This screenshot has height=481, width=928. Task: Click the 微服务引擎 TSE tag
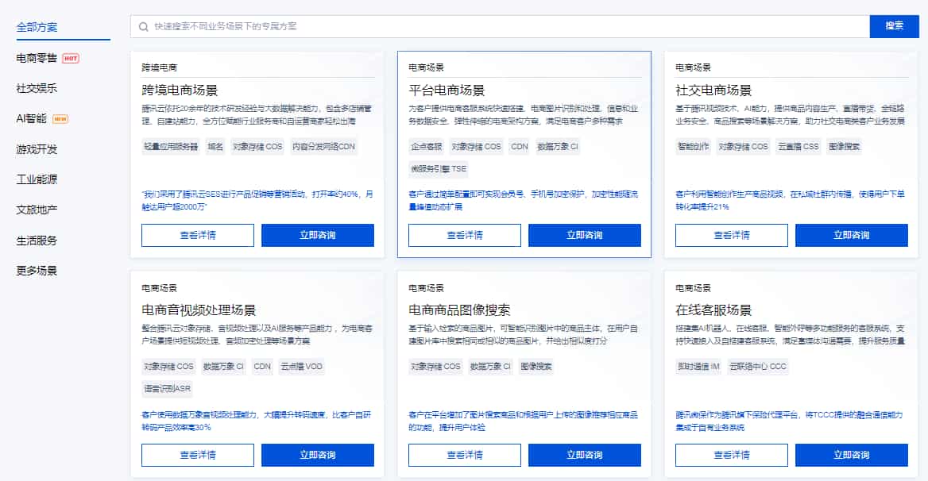(439, 169)
